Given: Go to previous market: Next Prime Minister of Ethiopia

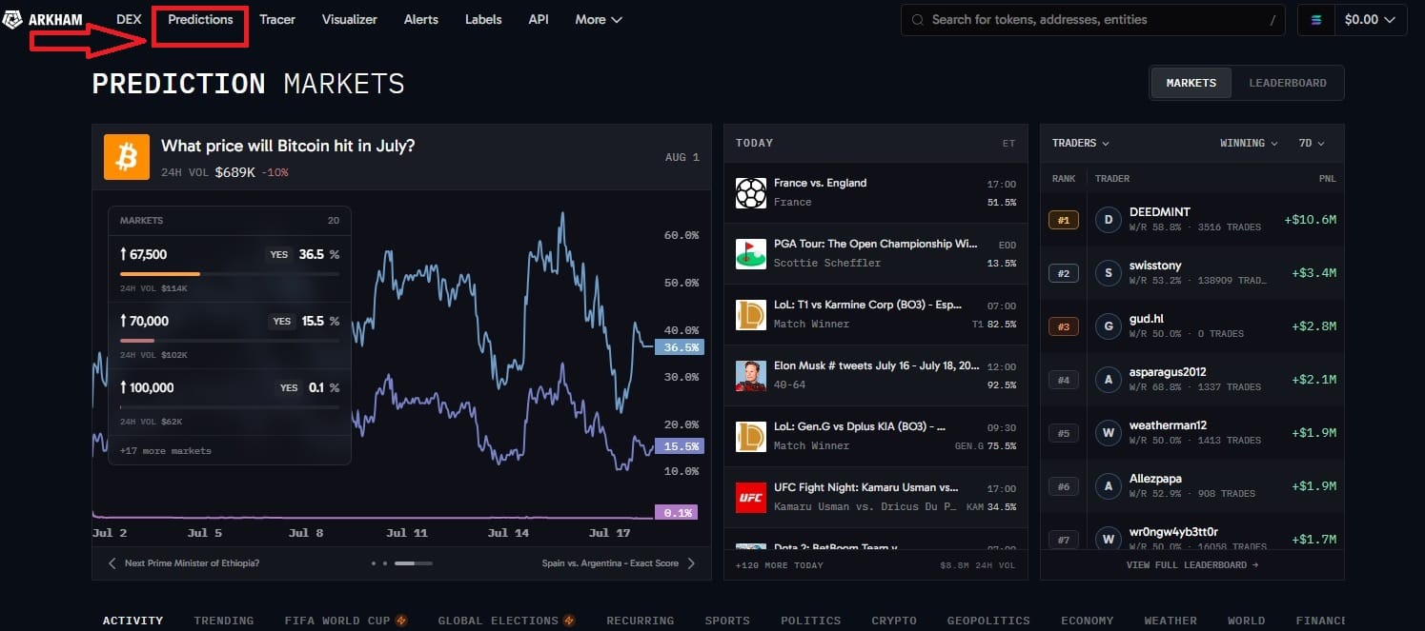Looking at the screenshot, I should pos(183,563).
